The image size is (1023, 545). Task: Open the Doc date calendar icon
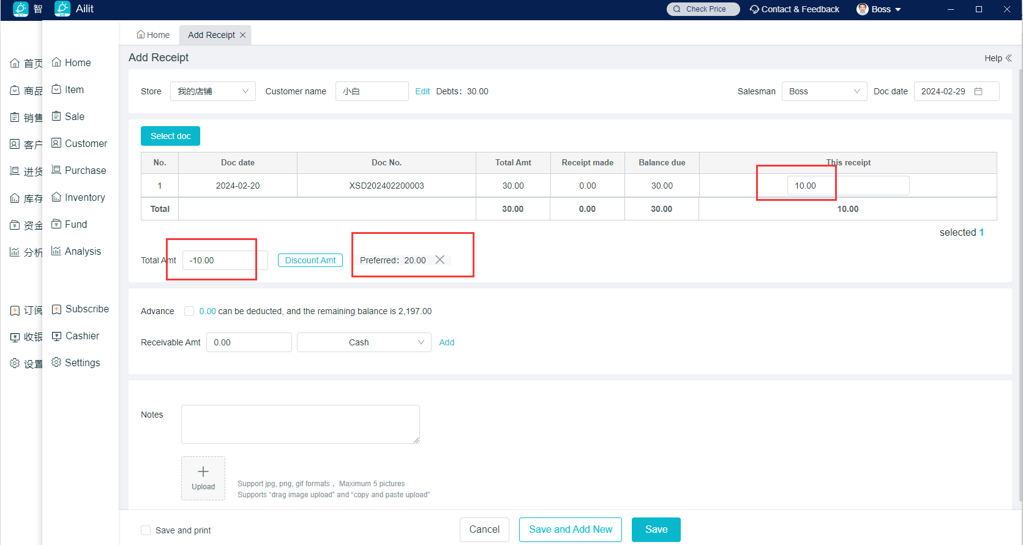pyautogui.click(x=978, y=91)
